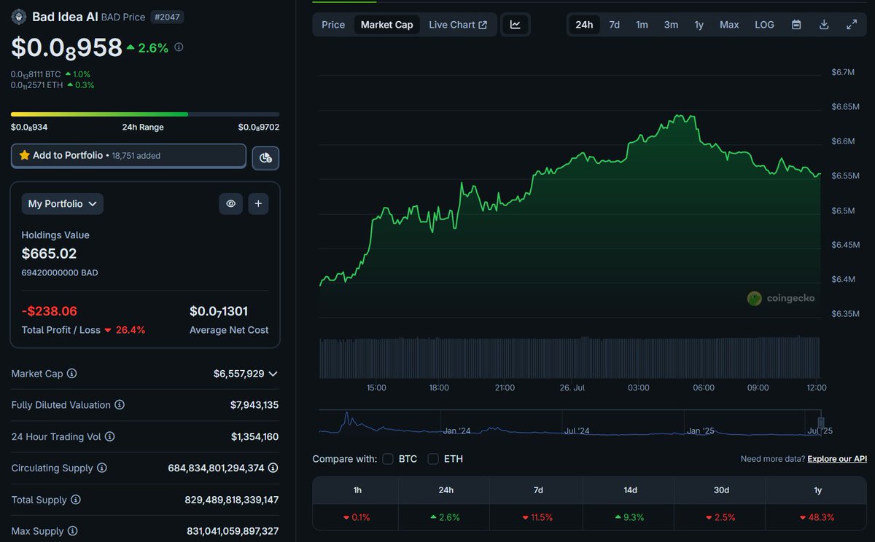Image resolution: width=875 pixels, height=542 pixels.
Task: Toggle holdings visibility eye icon
Action: (x=230, y=204)
